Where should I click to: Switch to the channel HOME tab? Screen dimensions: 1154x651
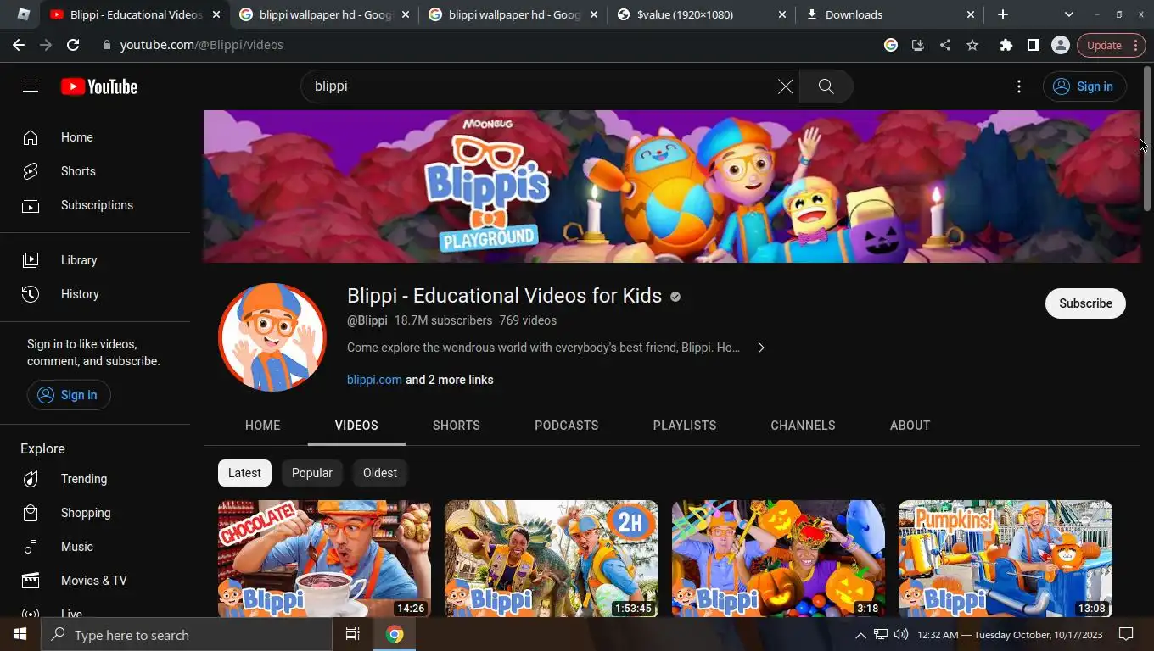tap(263, 426)
